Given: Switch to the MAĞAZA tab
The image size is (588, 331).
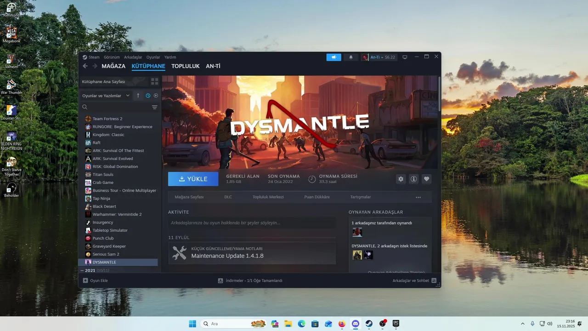Looking at the screenshot, I should pos(113,66).
